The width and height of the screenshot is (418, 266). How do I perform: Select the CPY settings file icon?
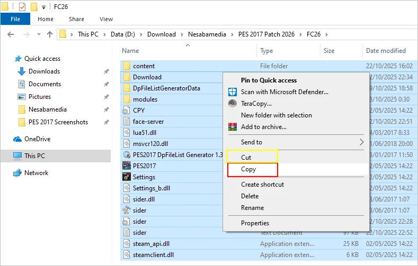click(x=127, y=111)
